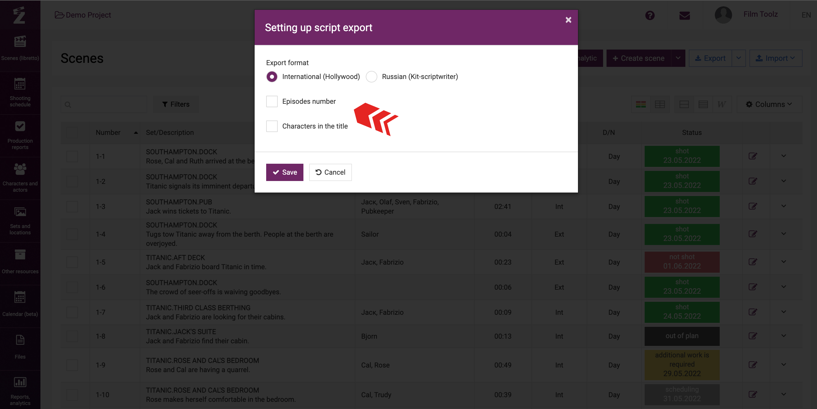The image size is (817, 409).
Task: Click the scheduling 31.05.2022 status cell
Action: [x=682, y=394]
